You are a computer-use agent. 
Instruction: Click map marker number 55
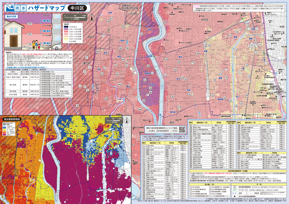[x=121, y=48]
